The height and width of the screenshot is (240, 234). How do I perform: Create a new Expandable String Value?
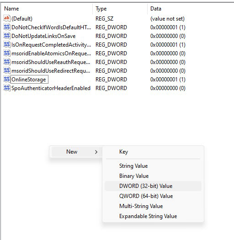tap(153, 216)
